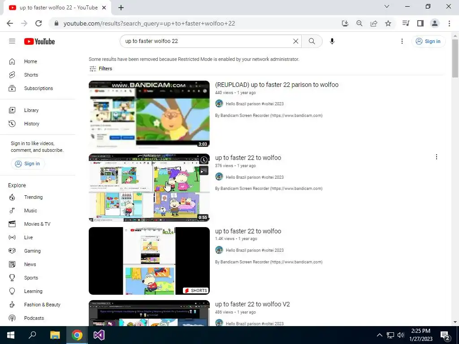This screenshot has width=459, height=344.
Task: Toggle Chrome side panel
Action: [x=420, y=23]
